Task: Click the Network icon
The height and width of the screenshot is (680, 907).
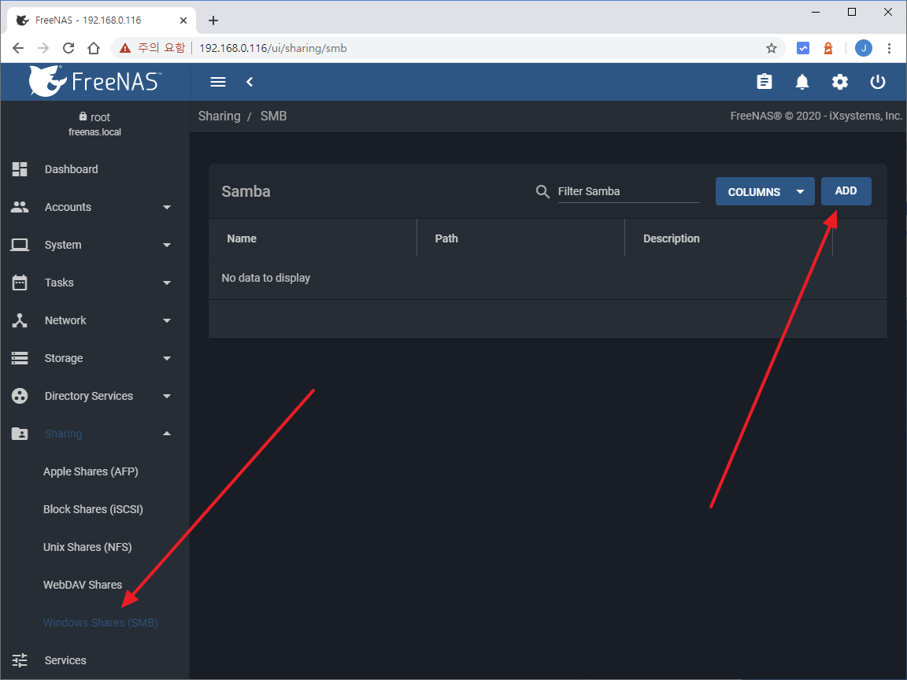Action: pos(20,320)
